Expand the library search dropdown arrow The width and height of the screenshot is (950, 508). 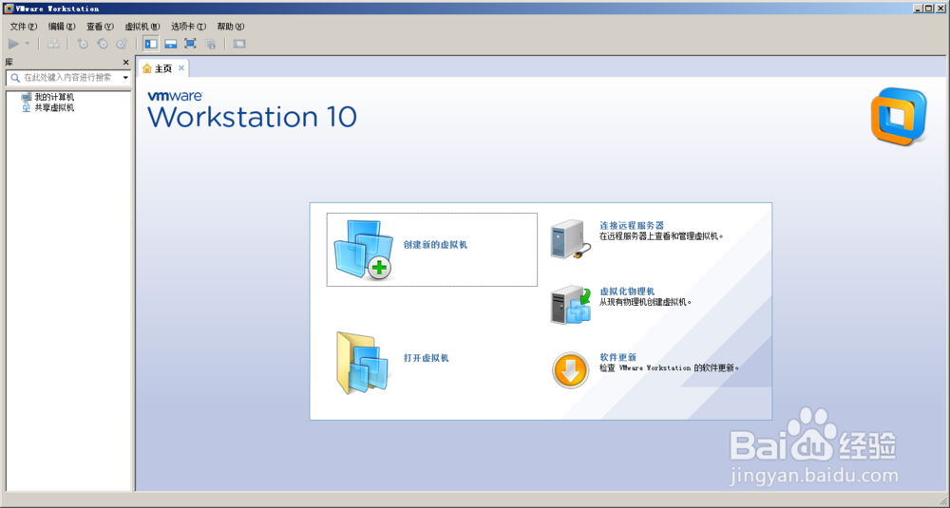pyautogui.click(x=125, y=78)
